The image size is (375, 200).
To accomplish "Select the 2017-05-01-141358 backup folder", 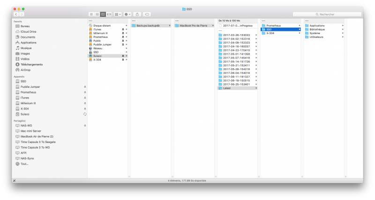I will [238, 54].
